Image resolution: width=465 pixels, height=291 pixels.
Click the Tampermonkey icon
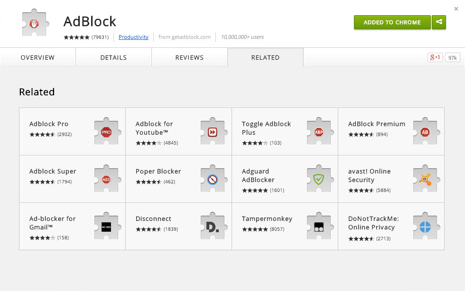320,226
